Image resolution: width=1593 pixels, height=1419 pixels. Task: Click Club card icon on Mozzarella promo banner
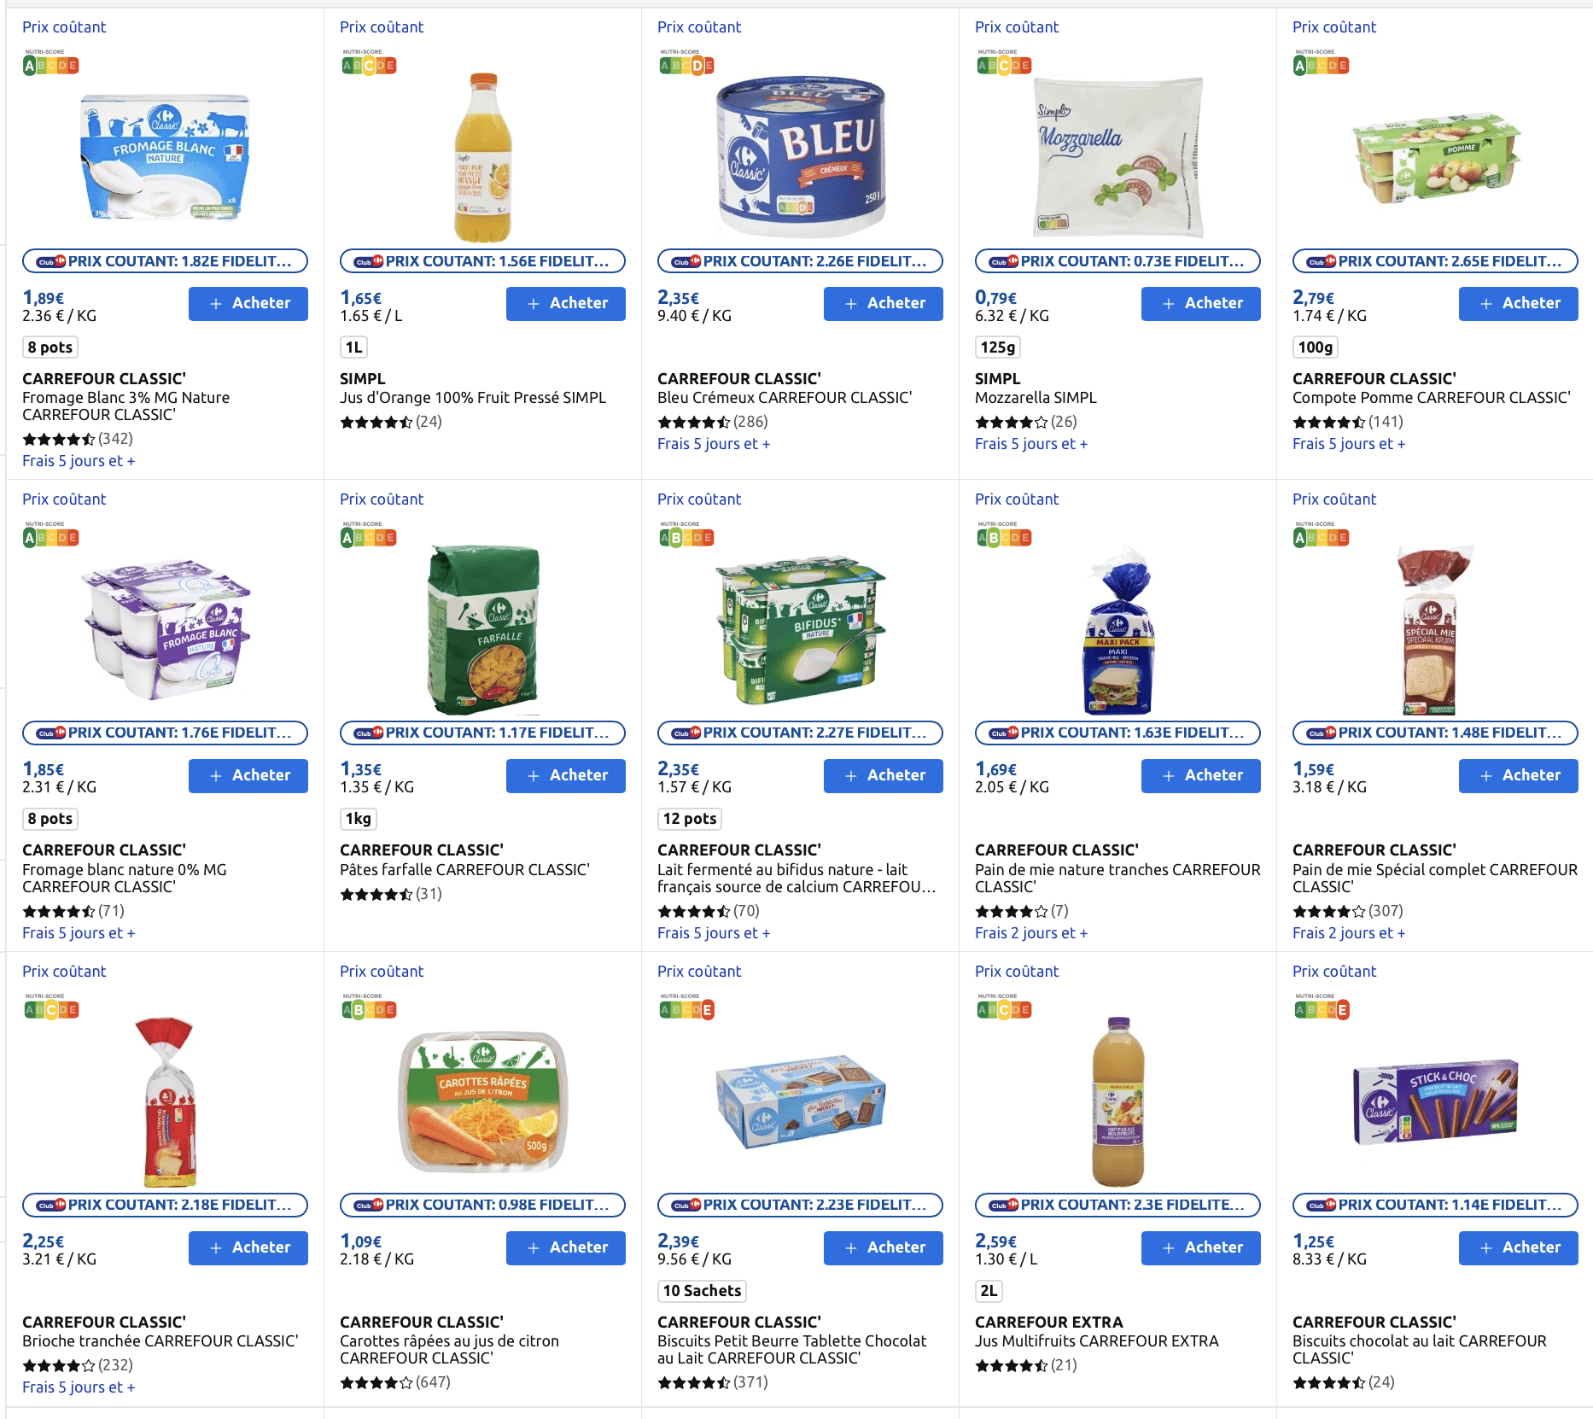coord(1004,261)
